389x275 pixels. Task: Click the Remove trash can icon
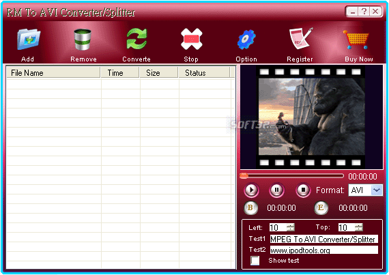pyautogui.click(x=83, y=39)
